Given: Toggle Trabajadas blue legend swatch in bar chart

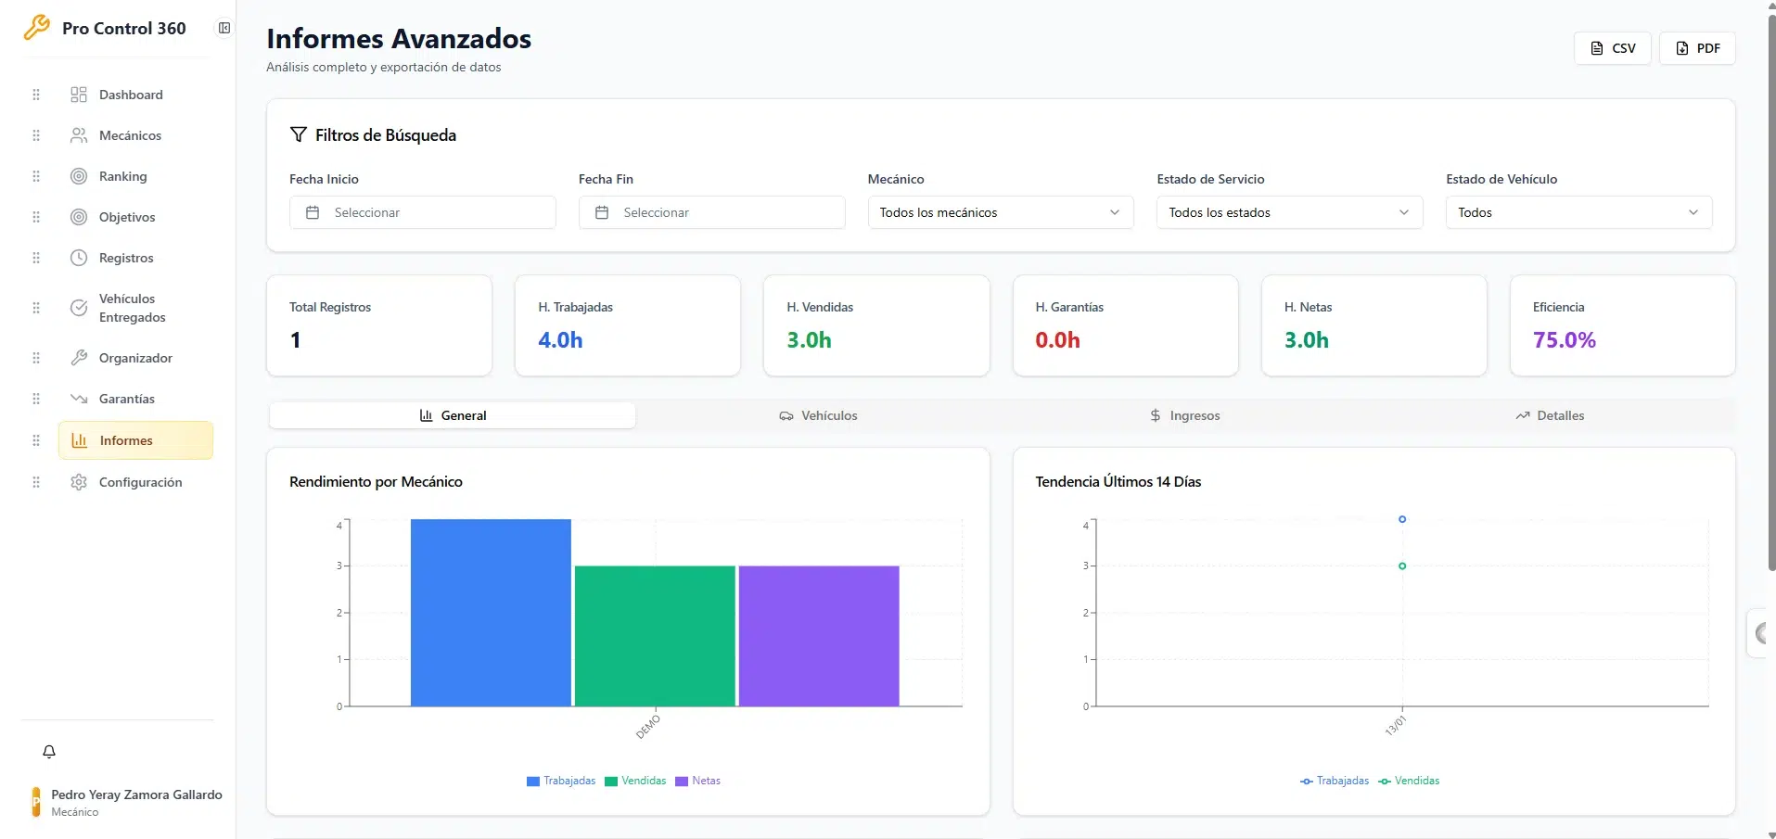Looking at the screenshot, I should (533, 782).
